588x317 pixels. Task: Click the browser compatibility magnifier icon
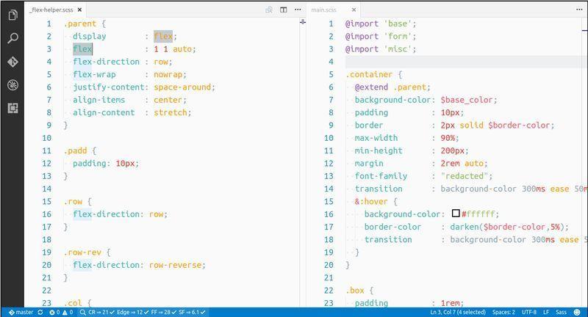[82, 312]
